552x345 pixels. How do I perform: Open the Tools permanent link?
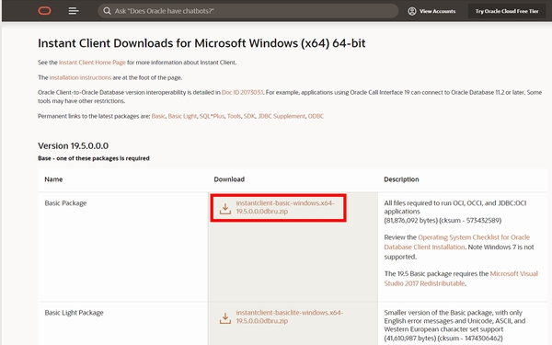pyautogui.click(x=234, y=116)
